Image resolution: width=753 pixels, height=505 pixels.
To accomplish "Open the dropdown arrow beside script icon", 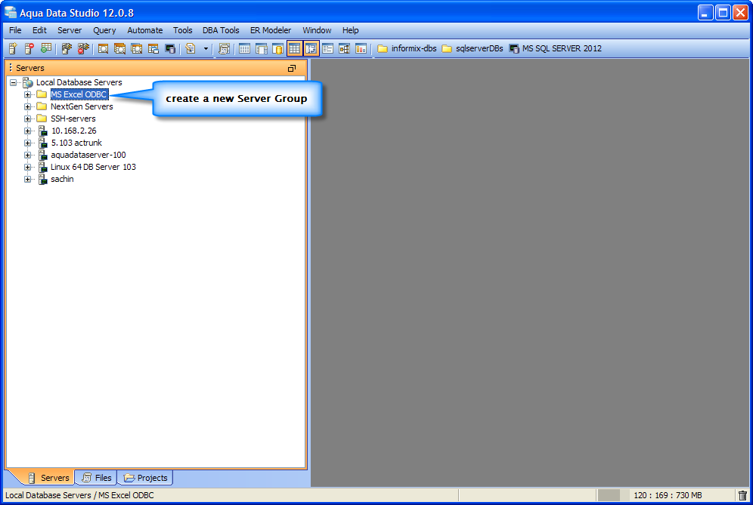I will (206, 48).
